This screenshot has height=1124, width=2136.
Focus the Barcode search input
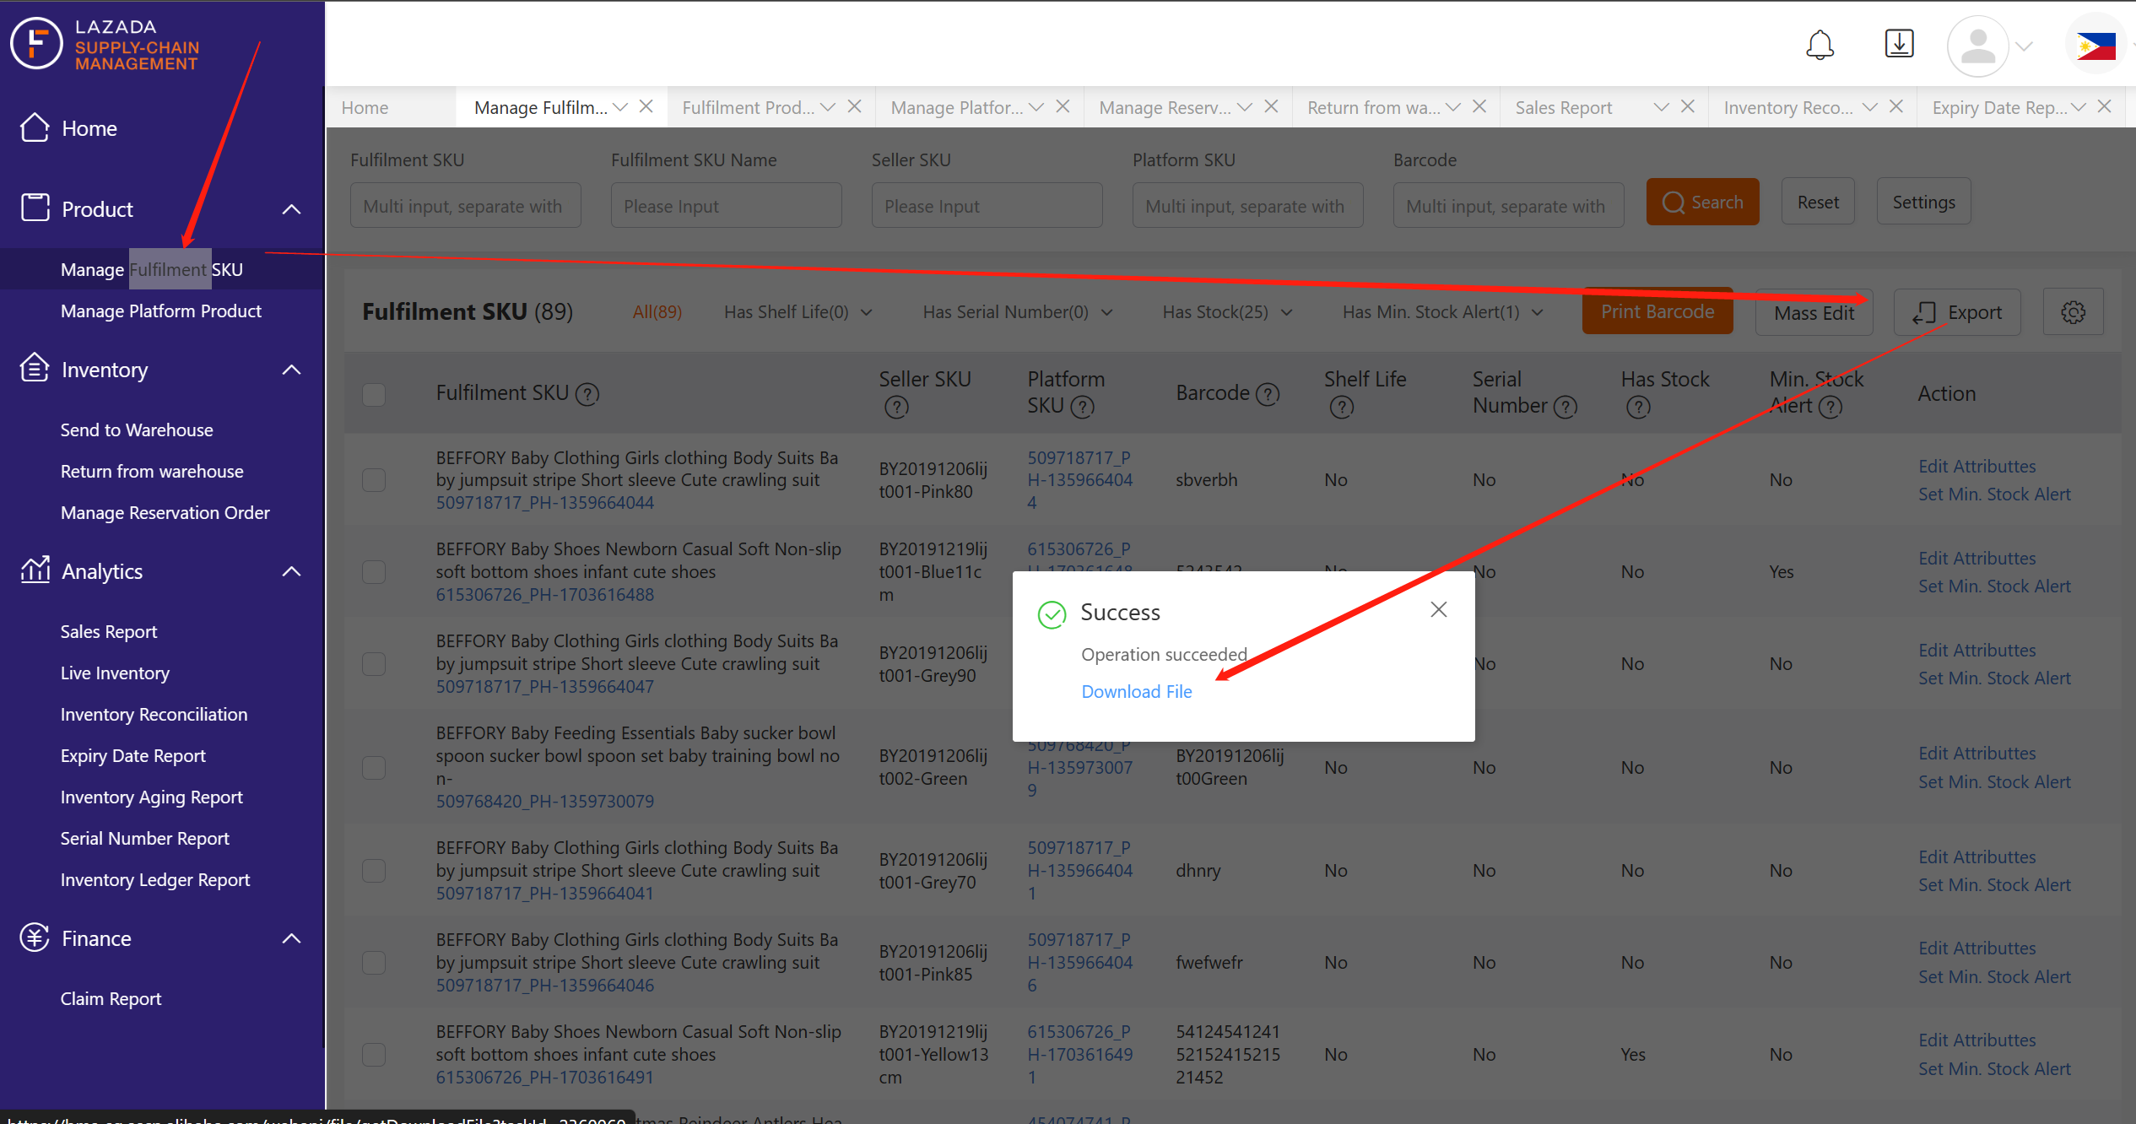(x=1508, y=205)
